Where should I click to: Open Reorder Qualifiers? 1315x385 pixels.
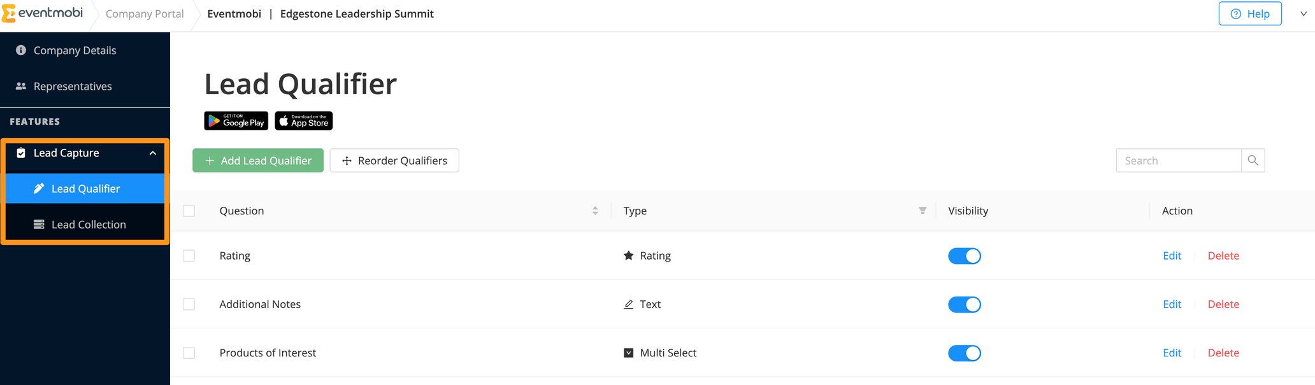[x=394, y=160]
